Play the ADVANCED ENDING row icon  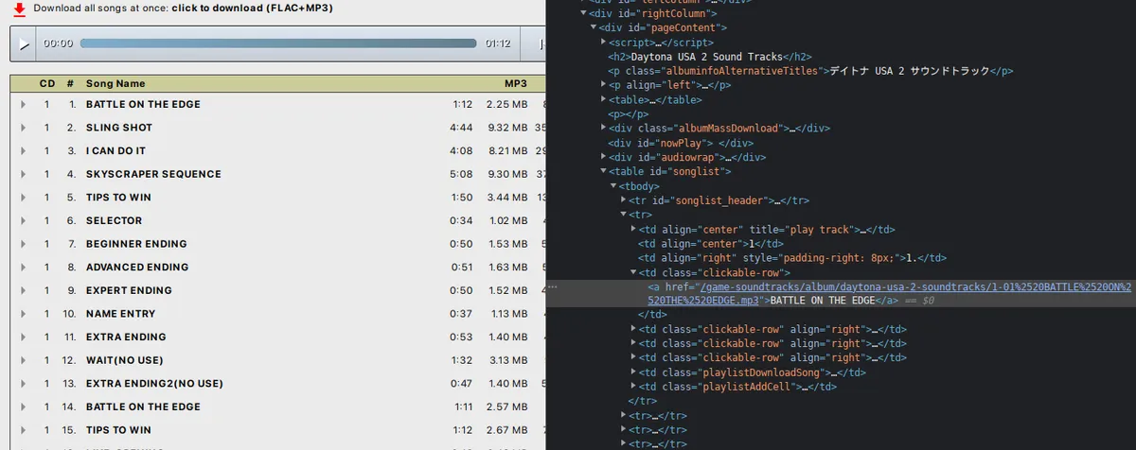coord(23,268)
